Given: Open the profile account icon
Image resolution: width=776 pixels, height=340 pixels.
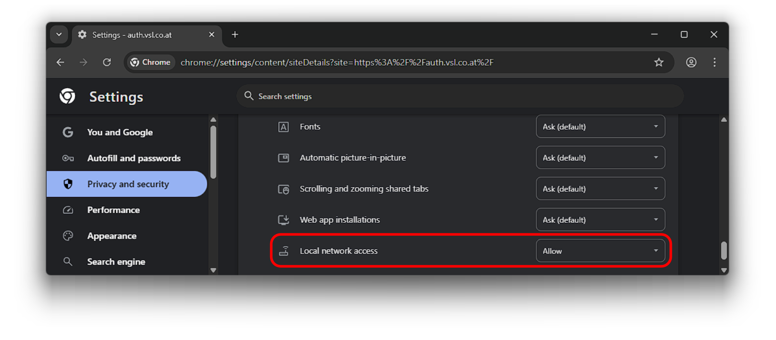Looking at the screenshot, I should 691,62.
